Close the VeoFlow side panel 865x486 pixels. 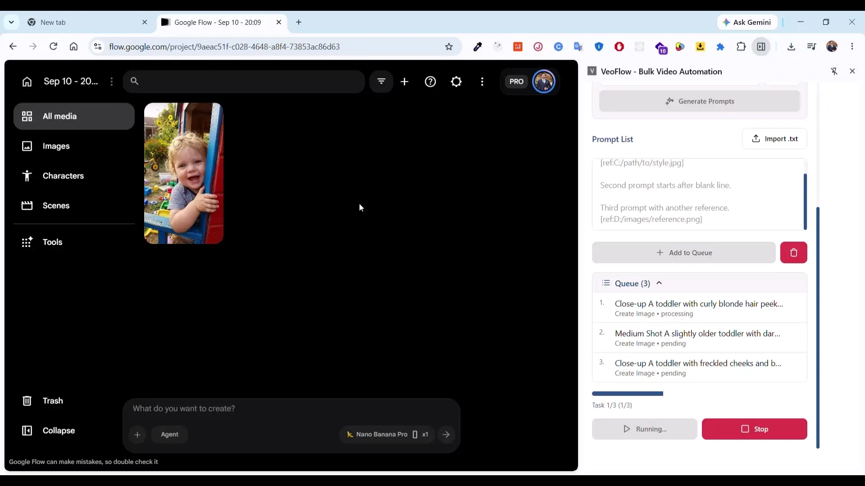852,71
